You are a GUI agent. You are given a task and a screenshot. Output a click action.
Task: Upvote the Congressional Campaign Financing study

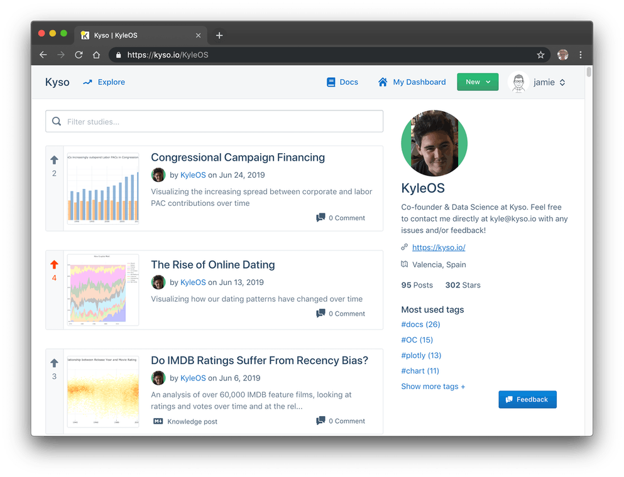coord(55,160)
